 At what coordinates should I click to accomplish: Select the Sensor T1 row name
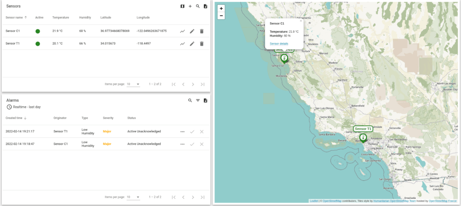(x=13, y=44)
